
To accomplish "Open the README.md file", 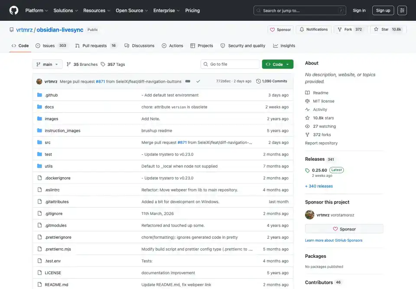I will (56, 285).
